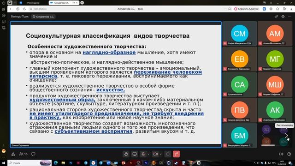The width and height of the screenshot is (295, 166).
Task: Open PowerPoint from the taskbar
Action: pyautogui.click(x=124, y=163)
